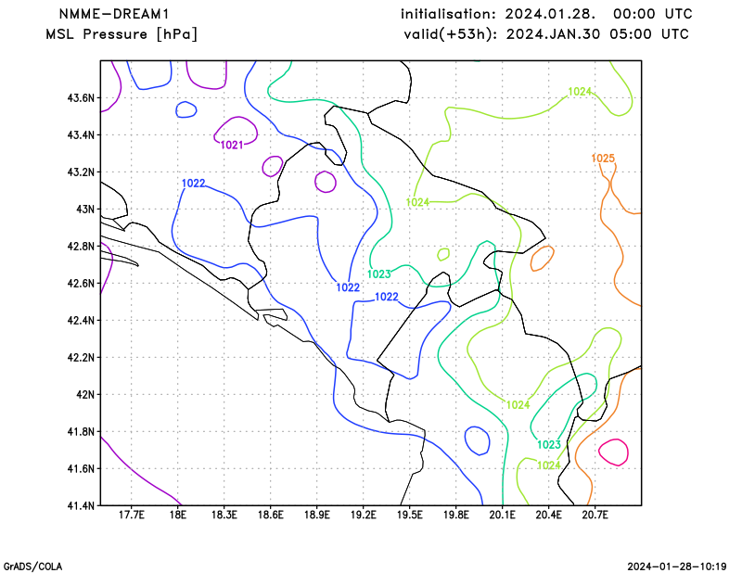Click the 19.8E longitude axis label

tap(455, 515)
